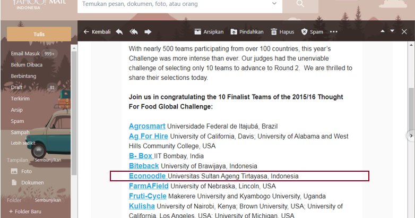
Task: Mark message as Spam in toolbar
Action: point(312,32)
